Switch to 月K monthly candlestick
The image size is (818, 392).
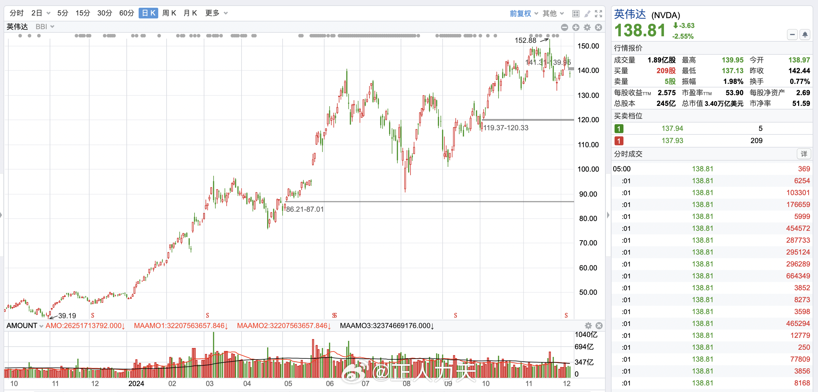click(190, 13)
